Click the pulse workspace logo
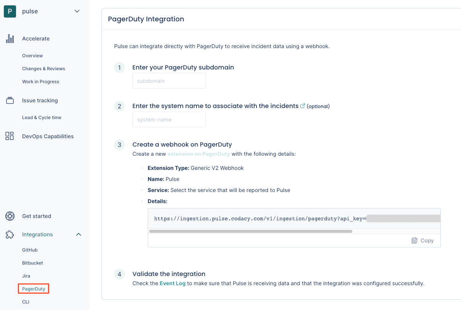The image size is (461, 310). pos(9,11)
